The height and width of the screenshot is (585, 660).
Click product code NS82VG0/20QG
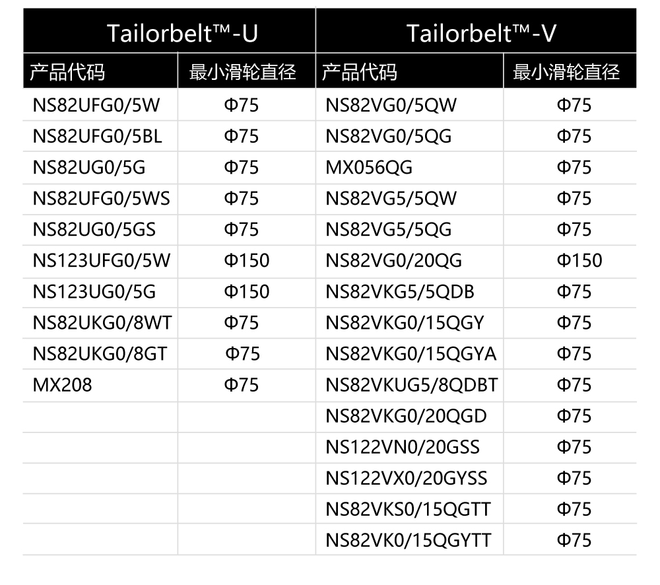[x=393, y=261]
